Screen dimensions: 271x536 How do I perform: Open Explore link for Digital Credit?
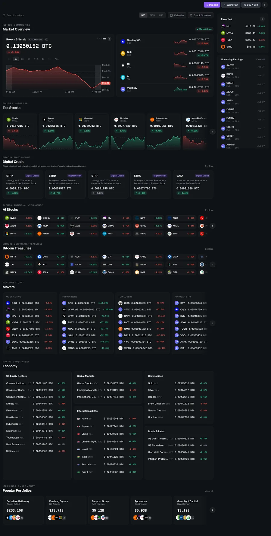click(x=209, y=166)
